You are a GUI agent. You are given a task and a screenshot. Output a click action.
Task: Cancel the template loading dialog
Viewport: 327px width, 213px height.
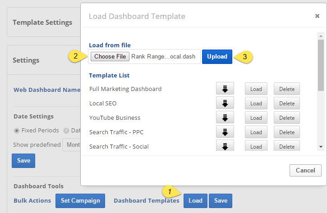(x=305, y=171)
